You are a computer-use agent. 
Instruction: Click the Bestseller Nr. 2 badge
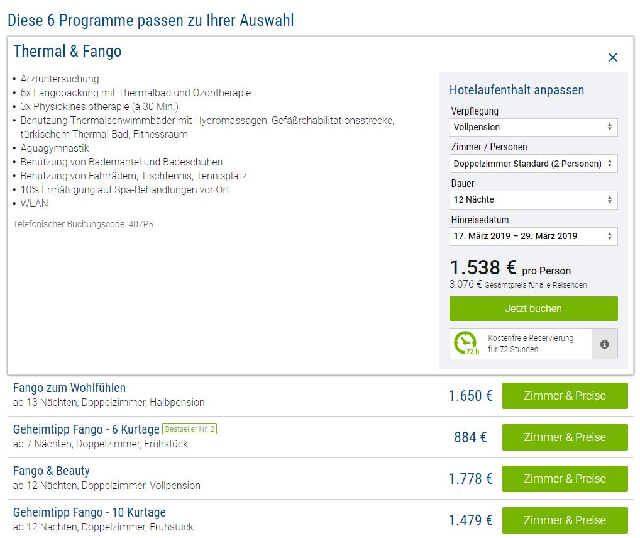189,429
